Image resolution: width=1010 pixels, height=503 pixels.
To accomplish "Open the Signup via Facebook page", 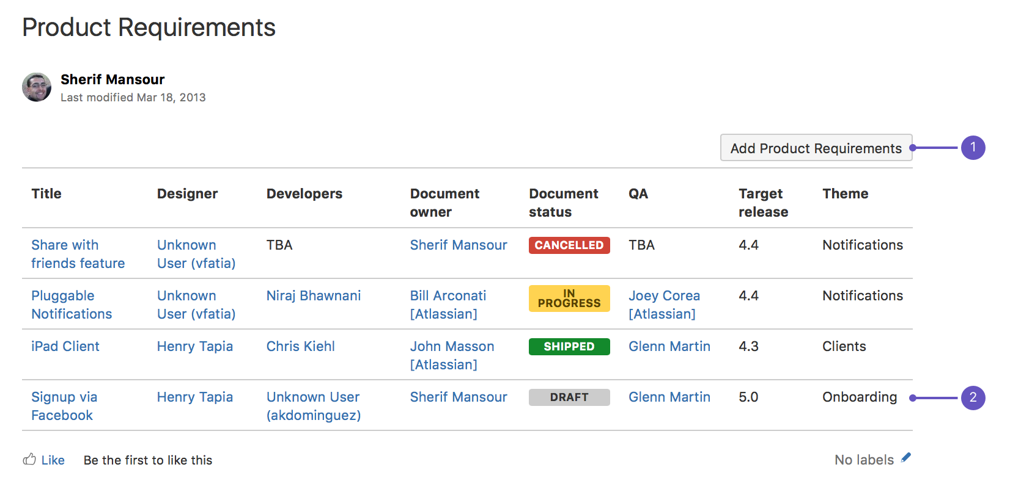I will tap(64, 406).
